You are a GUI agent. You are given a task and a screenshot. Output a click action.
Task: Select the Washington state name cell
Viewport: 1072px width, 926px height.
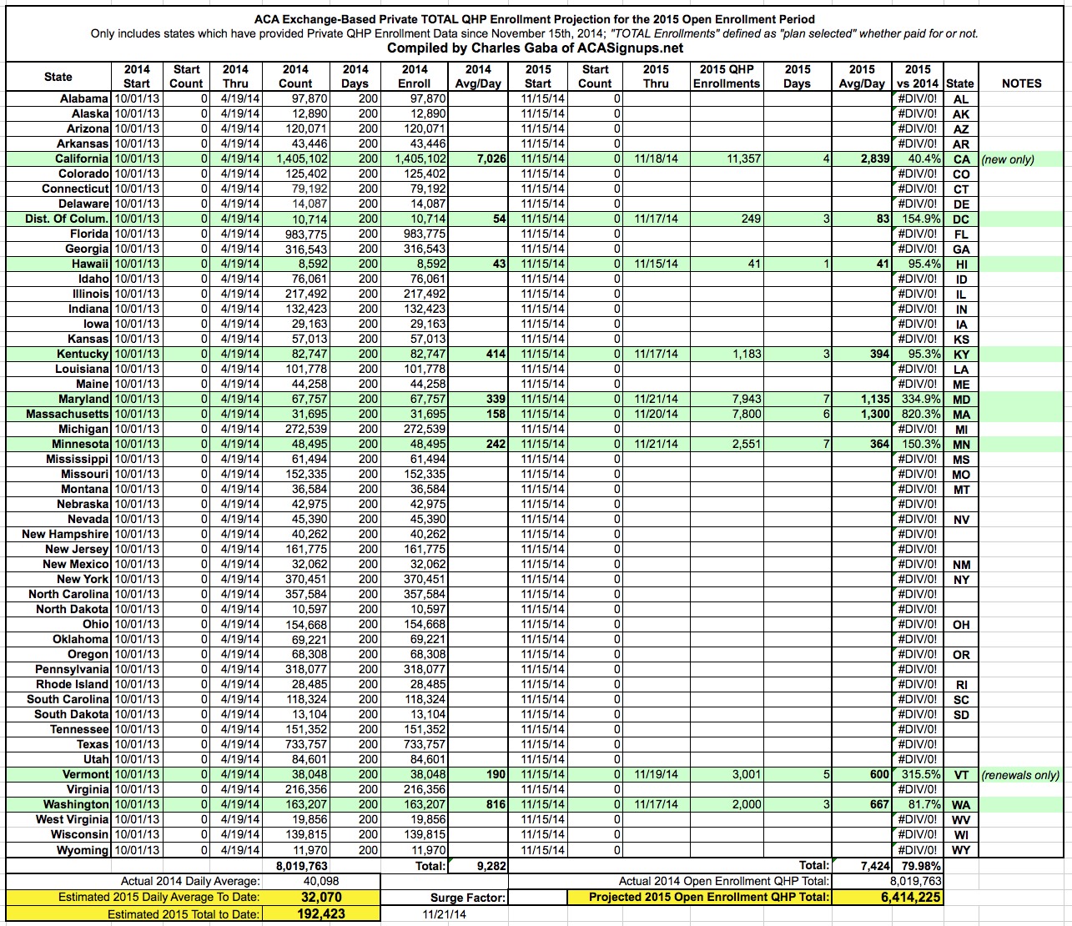pyautogui.click(x=76, y=805)
